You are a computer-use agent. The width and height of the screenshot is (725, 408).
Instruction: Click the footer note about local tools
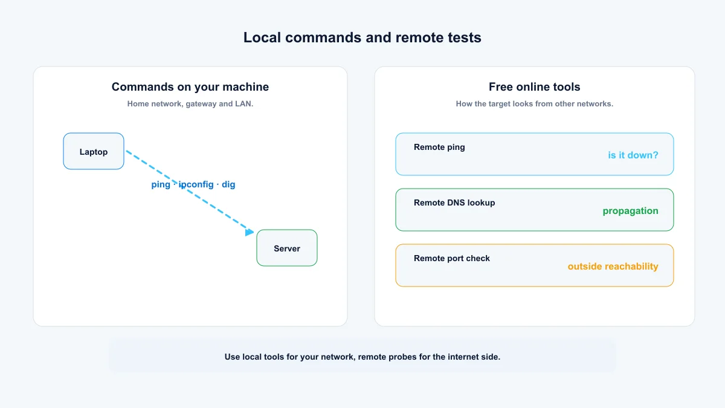pos(362,357)
